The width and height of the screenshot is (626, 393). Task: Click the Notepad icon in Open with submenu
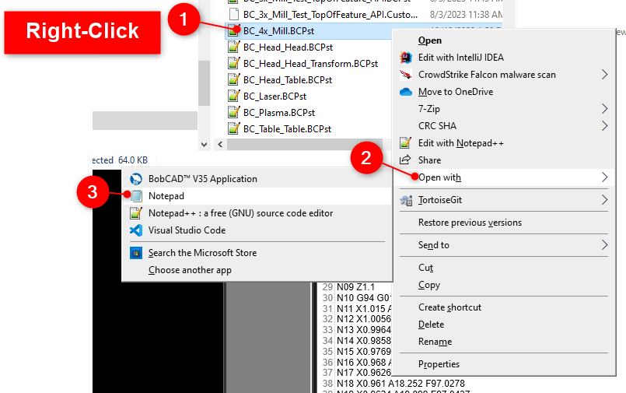click(x=136, y=196)
